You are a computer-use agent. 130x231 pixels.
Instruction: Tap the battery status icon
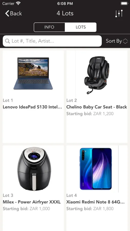pyautogui.click(x=124, y=4)
